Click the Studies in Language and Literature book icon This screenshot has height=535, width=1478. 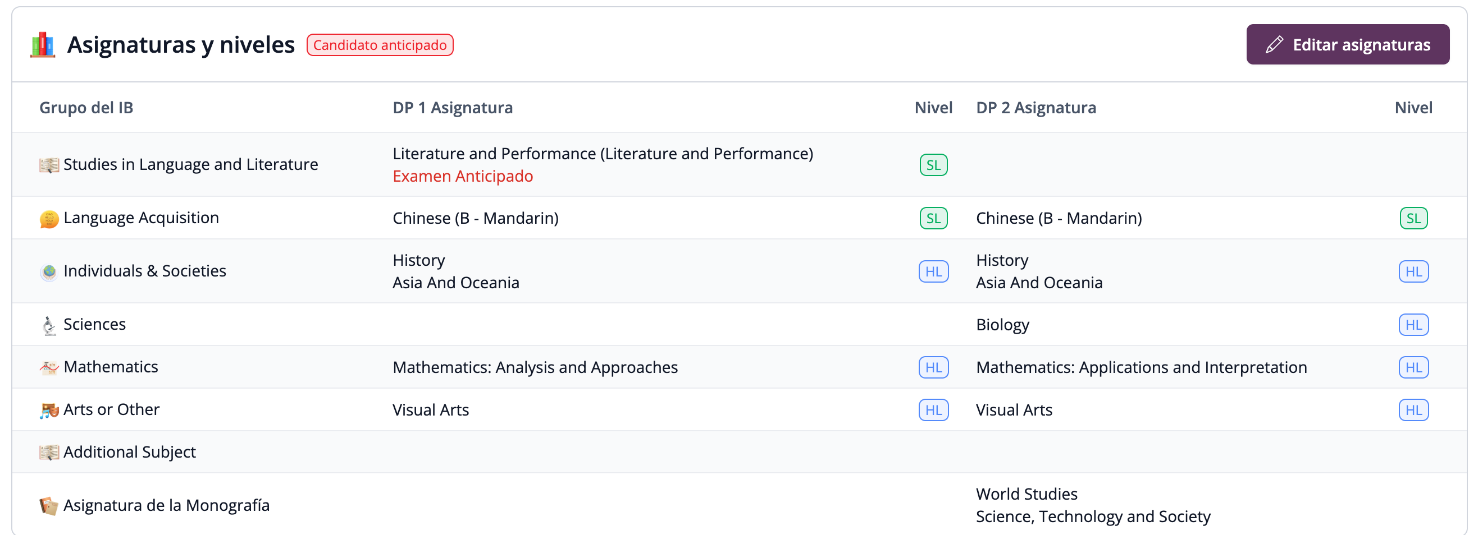click(x=49, y=165)
